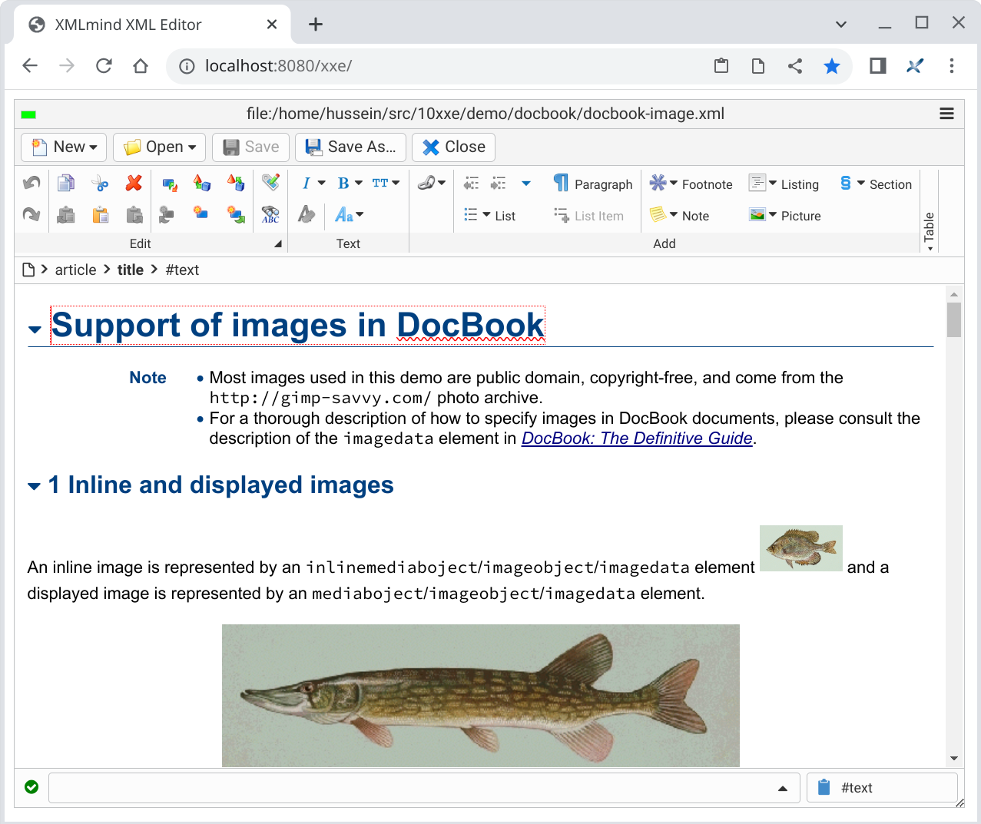Click the browser bookmark star icon
Screen dimensions: 981x824
pyautogui.click(x=832, y=66)
